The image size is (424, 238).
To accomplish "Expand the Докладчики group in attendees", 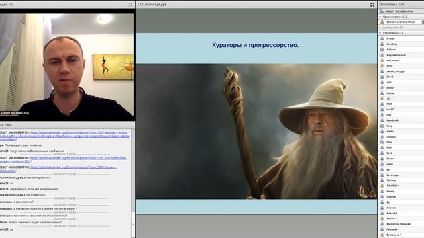I will [x=380, y=28].
